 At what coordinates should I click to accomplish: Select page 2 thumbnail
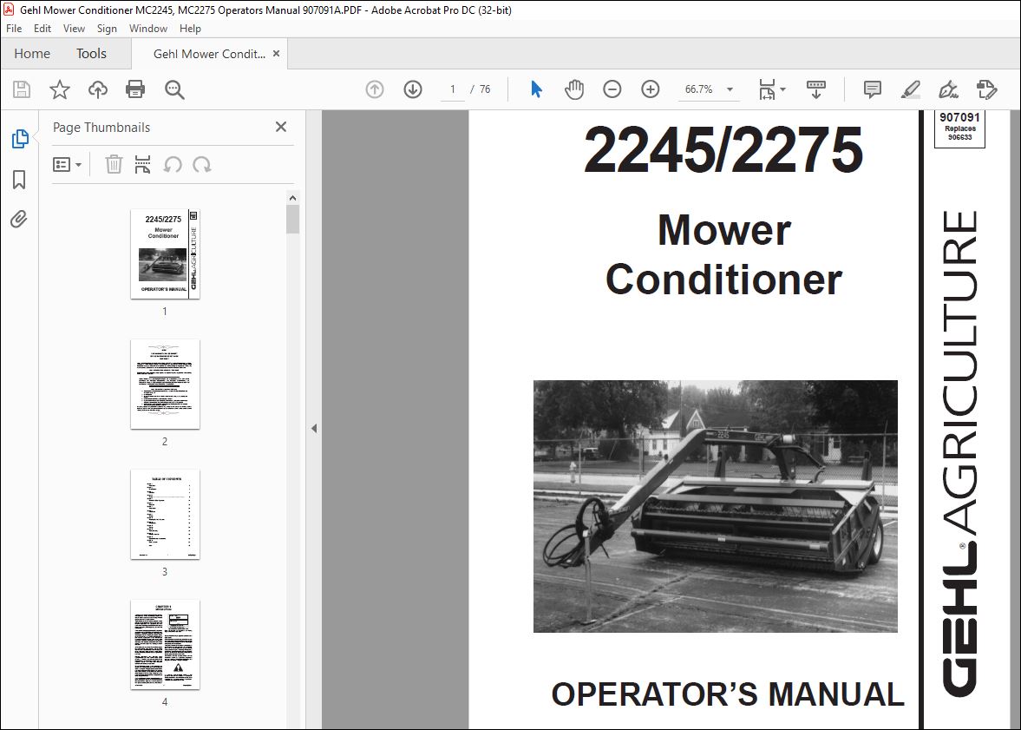[x=166, y=385]
